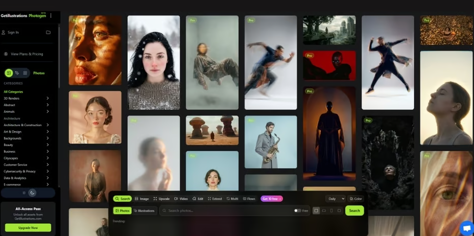Open the mushroom rocks desert landscape photo
The image size is (474, 236).
212,130
